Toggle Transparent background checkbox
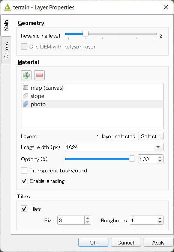The width and height of the screenshot is (174, 252). [x=24, y=171]
